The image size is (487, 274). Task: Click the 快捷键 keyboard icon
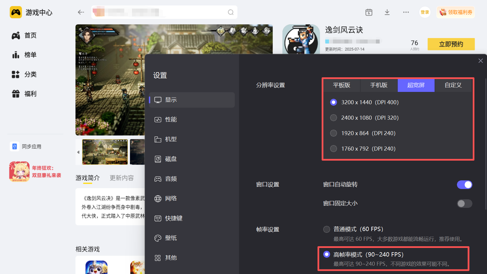pos(158,218)
